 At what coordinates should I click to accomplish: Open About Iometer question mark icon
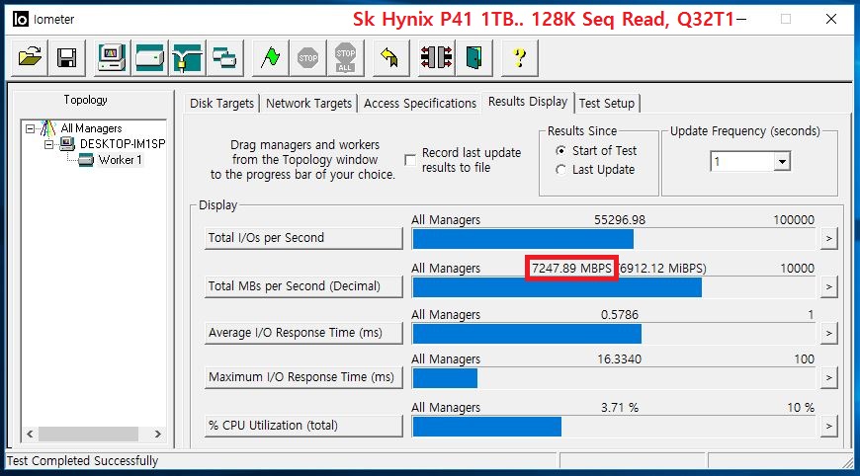[519, 57]
